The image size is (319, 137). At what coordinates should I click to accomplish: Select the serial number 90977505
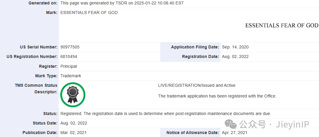pos(70,47)
